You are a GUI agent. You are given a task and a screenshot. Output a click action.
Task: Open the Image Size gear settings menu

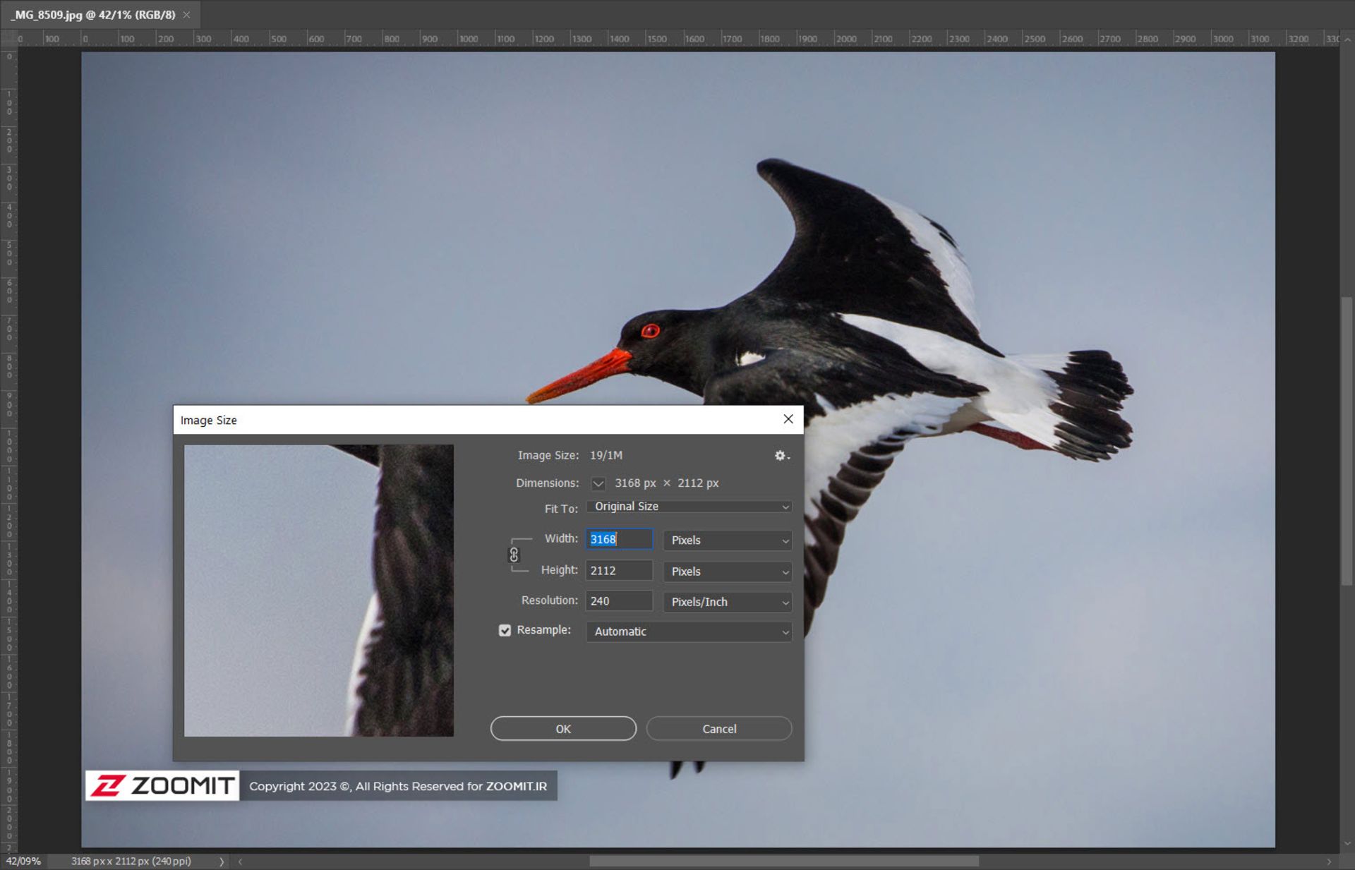point(781,456)
